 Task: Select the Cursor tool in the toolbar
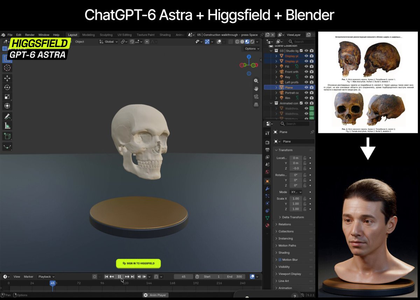(x=7, y=68)
